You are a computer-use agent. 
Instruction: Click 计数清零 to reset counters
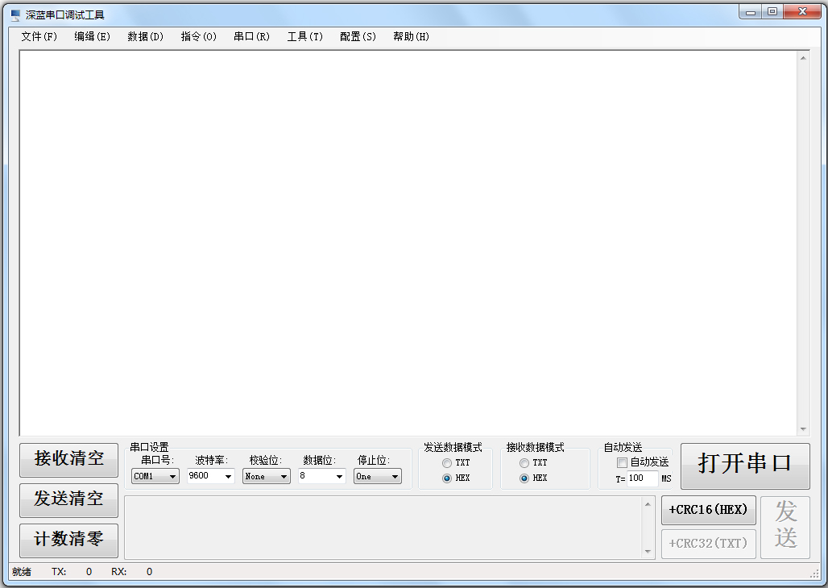coord(68,540)
